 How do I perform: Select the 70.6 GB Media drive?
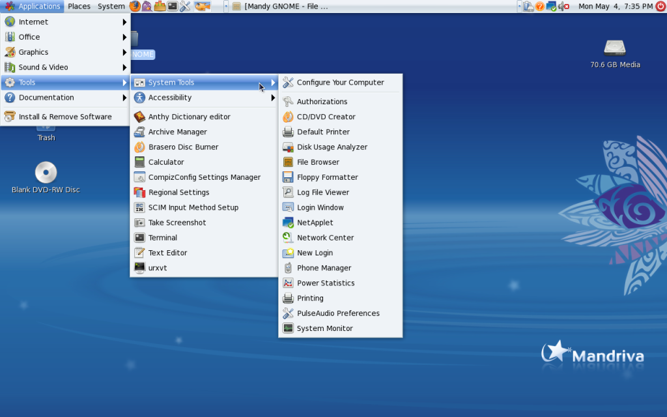[x=615, y=53]
